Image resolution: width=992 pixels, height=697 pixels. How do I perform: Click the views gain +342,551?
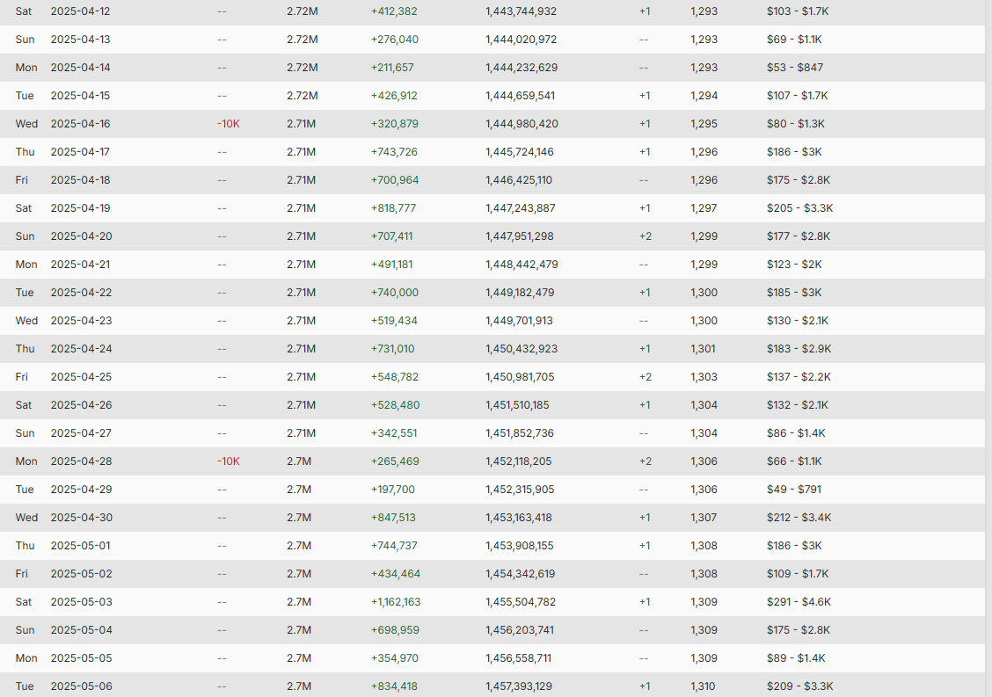[x=393, y=433]
